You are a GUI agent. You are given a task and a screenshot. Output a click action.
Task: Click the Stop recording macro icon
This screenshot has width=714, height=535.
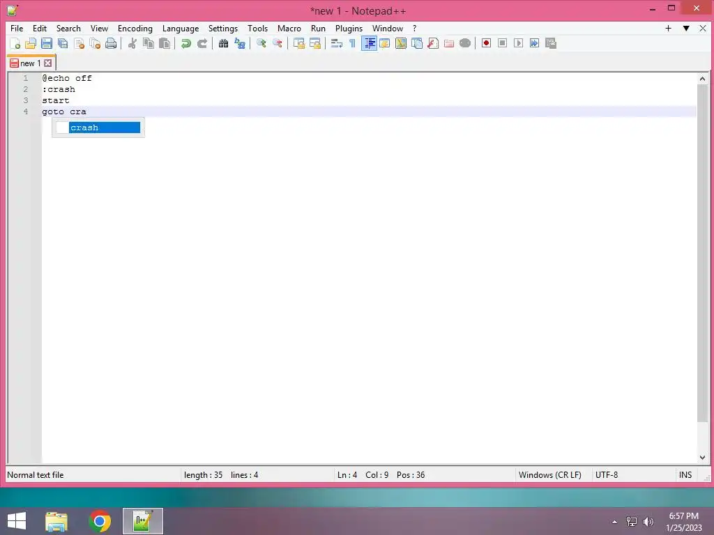click(502, 43)
